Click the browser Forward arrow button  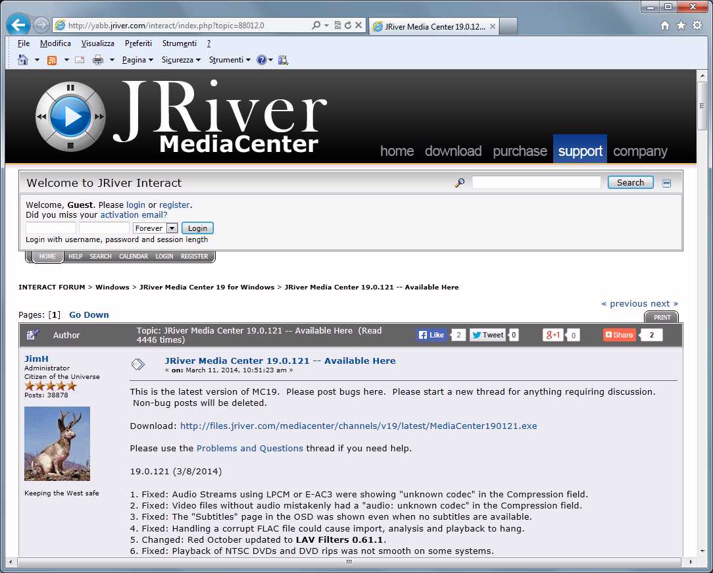(41, 25)
